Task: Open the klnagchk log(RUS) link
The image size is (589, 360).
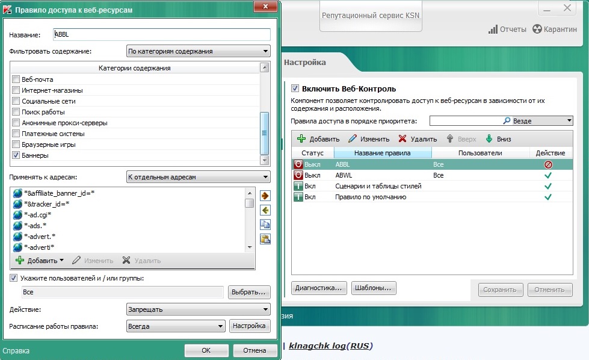Action: [x=330, y=346]
